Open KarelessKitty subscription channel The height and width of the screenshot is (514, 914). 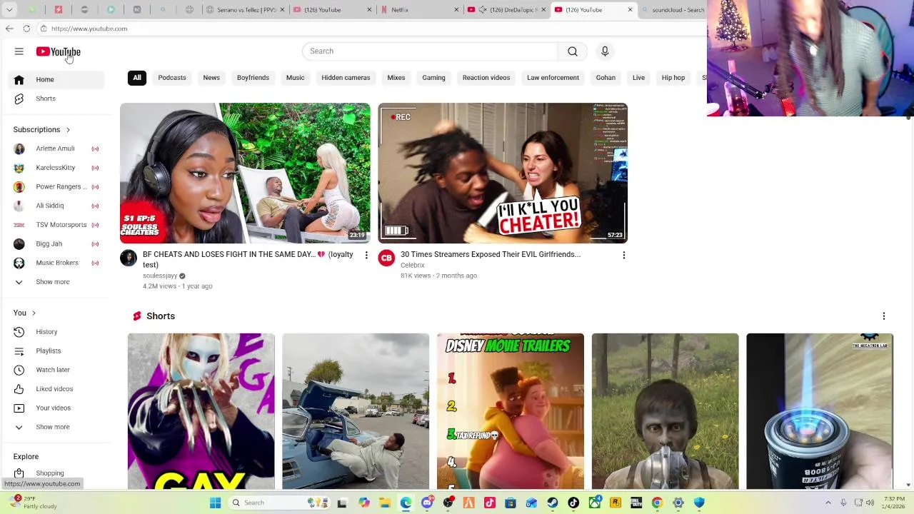(56, 168)
